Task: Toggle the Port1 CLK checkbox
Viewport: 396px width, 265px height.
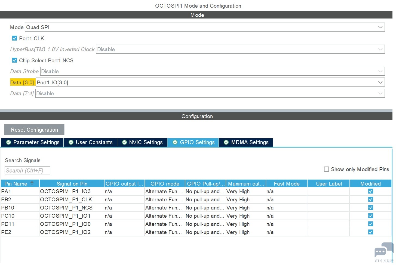Action: click(14, 38)
